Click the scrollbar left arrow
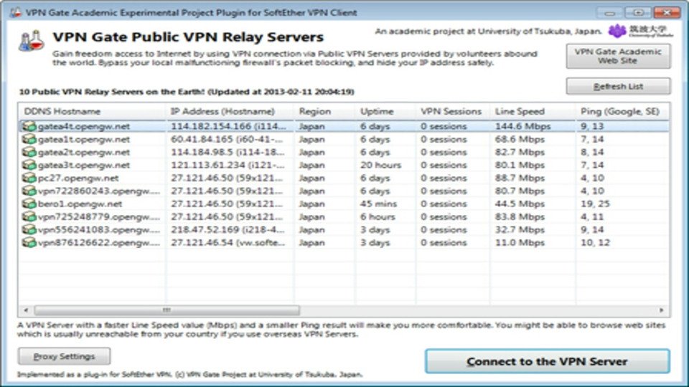 [x=26, y=310]
